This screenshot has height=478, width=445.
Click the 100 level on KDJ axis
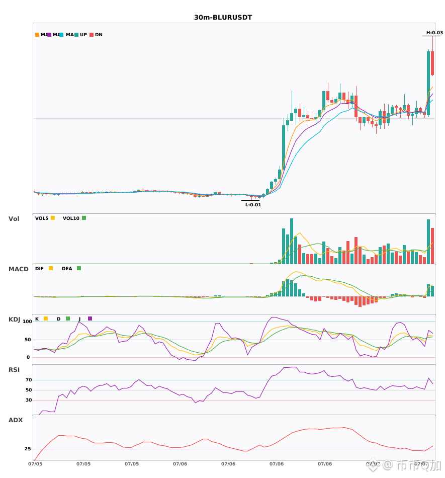[x=27, y=322]
